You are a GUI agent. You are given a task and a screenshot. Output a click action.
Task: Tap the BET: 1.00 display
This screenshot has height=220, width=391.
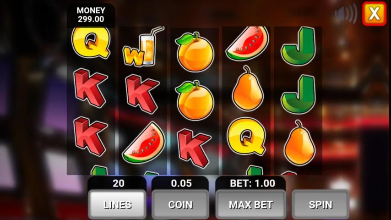point(252,183)
